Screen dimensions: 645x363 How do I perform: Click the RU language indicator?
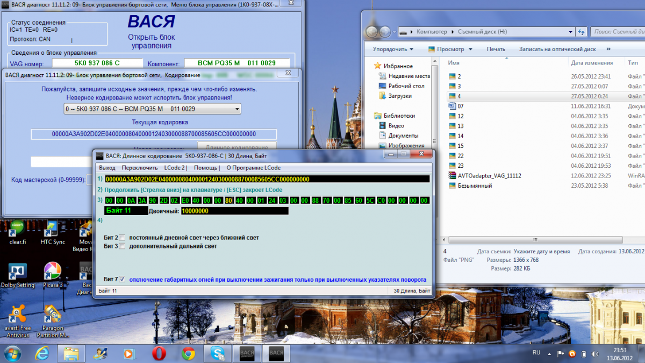pos(536,353)
